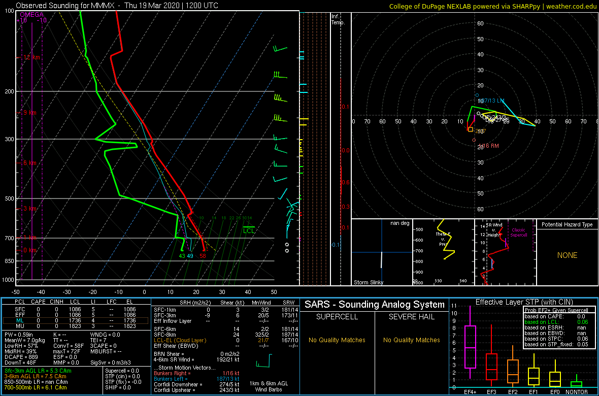The width and height of the screenshot is (599, 396).
Task: Select the 'Potential Hazard Type' header
Action: (567, 224)
